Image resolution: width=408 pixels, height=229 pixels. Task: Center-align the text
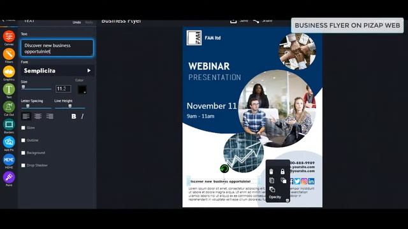tap(38, 116)
